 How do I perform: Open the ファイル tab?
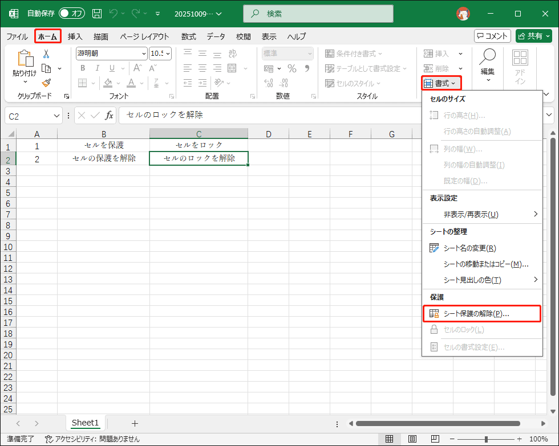[x=17, y=36]
